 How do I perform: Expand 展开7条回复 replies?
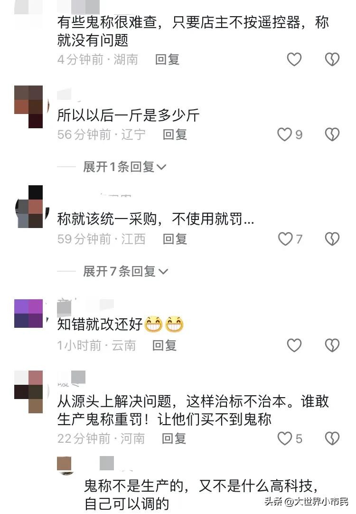click(125, 271)
